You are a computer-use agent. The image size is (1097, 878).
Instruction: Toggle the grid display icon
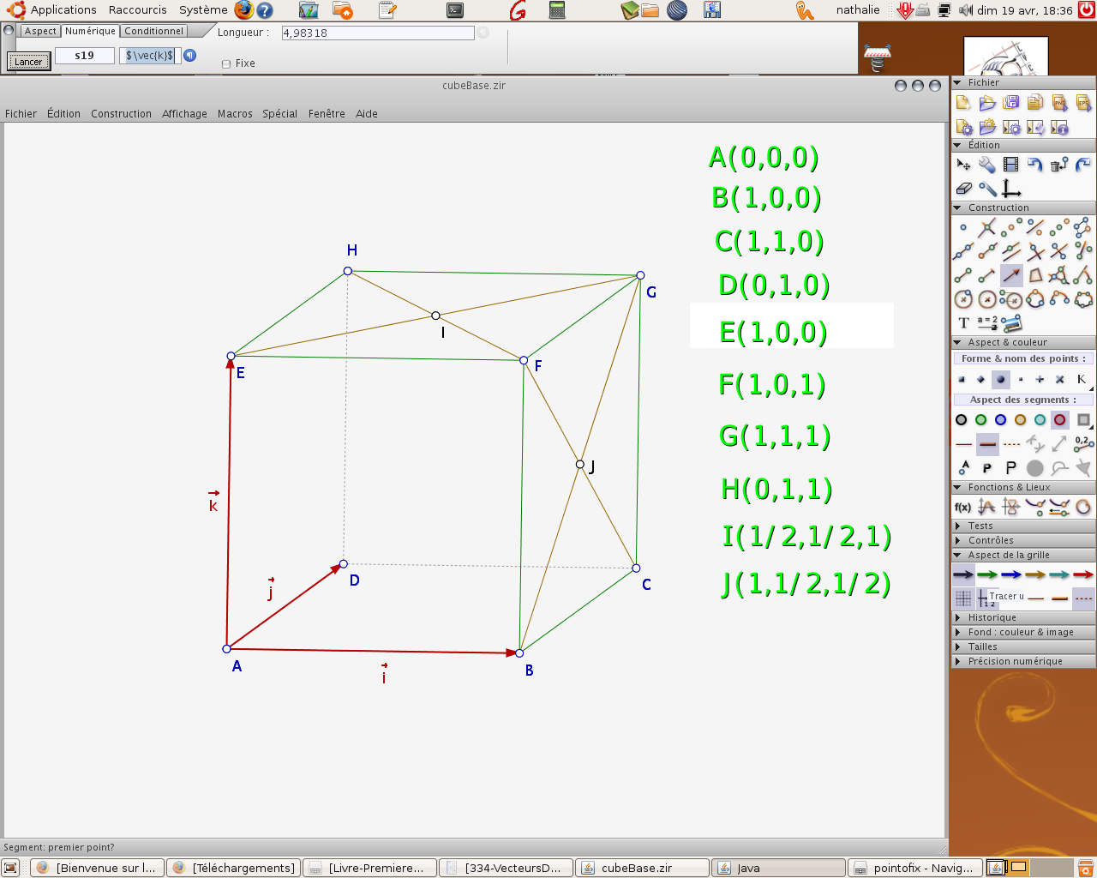963,598
